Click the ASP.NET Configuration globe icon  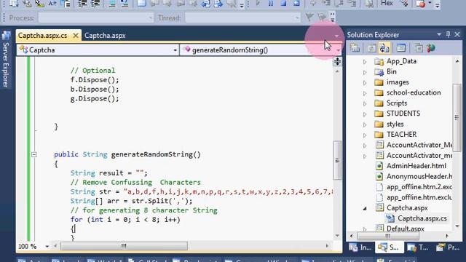(x=431, y=48)
